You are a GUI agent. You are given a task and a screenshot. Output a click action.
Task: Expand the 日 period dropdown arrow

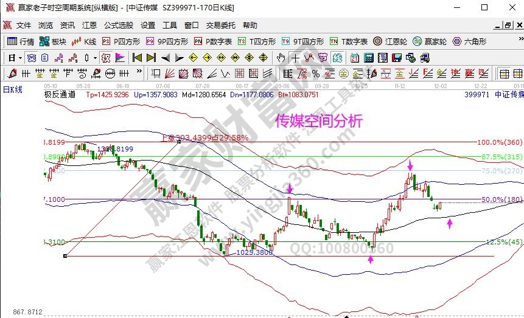coord(20,58)
